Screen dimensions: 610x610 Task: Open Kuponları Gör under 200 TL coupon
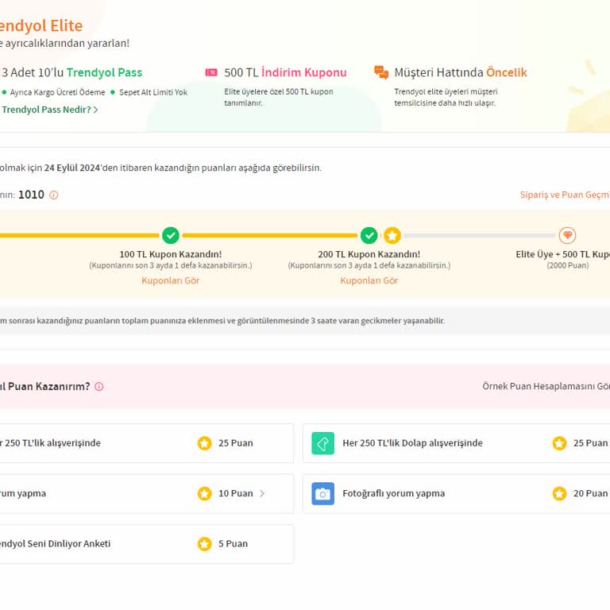(x=369, y=280)
